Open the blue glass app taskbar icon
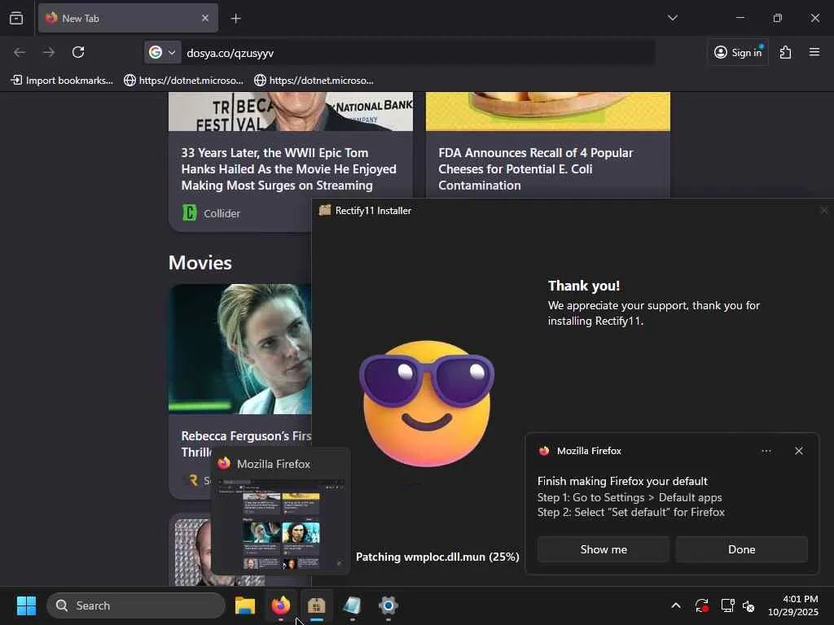The image size is (834, 625). [x=352, y=605]
